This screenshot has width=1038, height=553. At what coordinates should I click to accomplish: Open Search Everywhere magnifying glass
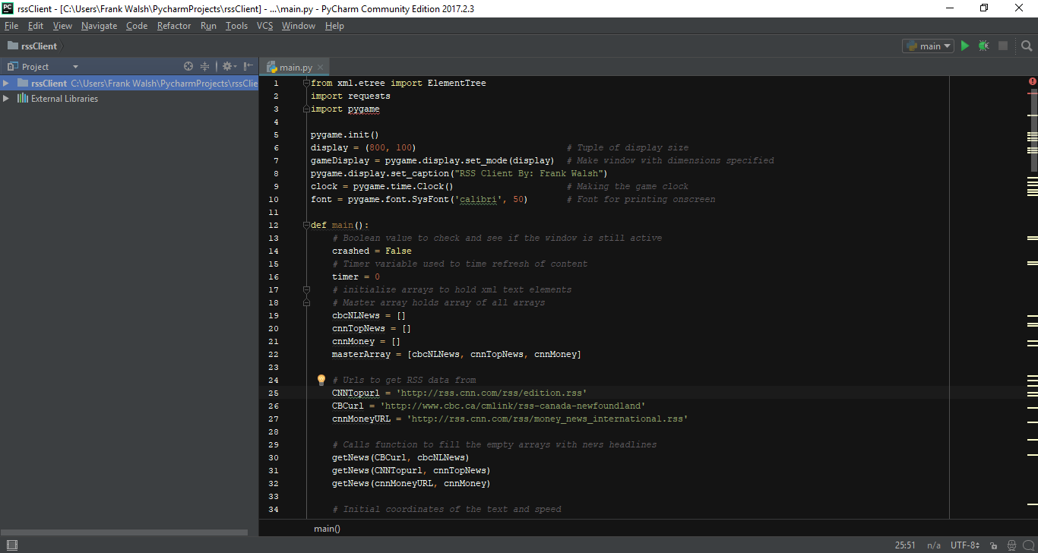(1027, 46)
